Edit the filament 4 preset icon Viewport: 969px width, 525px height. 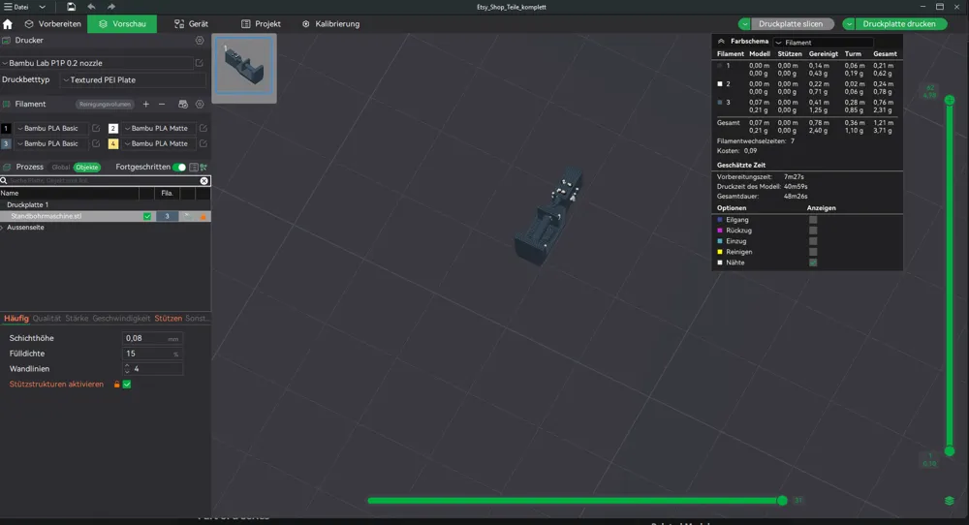tap(203, 144)
